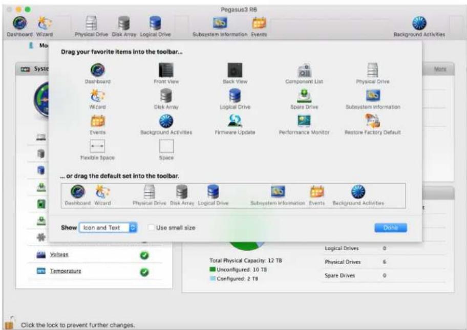Click the Voltage row icon
Image resolution: width=467 pixels, height=330 pixels.
[x=41, y=255]
